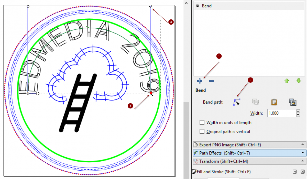Close the Fill and Stroke dialog
Image resolution: width=307 pixels, height=179 pixels.
pos(303,172)
